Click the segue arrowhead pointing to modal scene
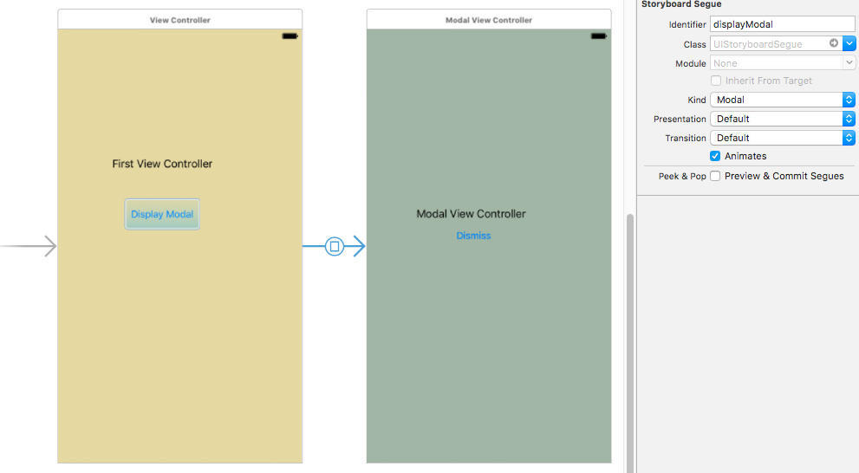Image resolution: width=859 pixels, height=473 pixels. tap(357, 247)
